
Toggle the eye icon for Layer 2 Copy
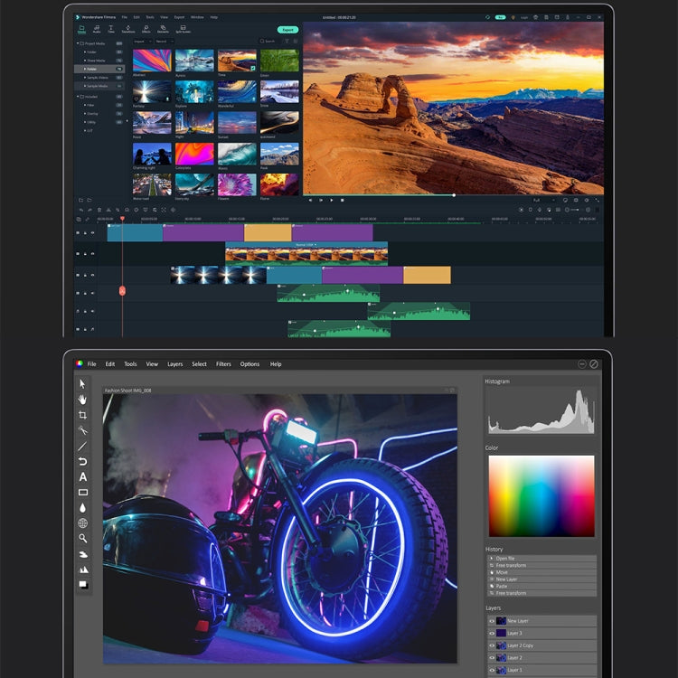pos(492,645)
